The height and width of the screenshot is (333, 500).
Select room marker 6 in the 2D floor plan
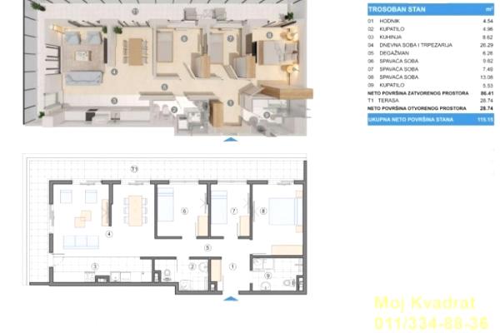coord(183,211)
